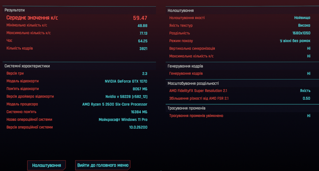Click the Генерування кадрів section header
This screenshot has width=319, height=171.
coord(185,66)
